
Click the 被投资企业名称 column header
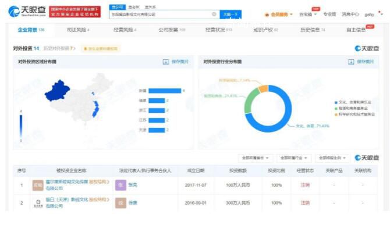pos(72,170)
